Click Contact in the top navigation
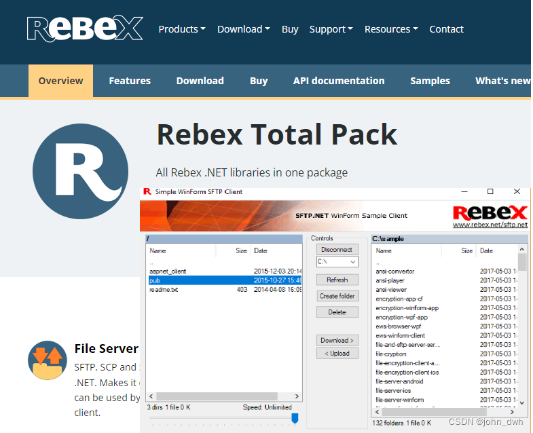The height and width of the screenshot is (433, 533). click(446, 29)
